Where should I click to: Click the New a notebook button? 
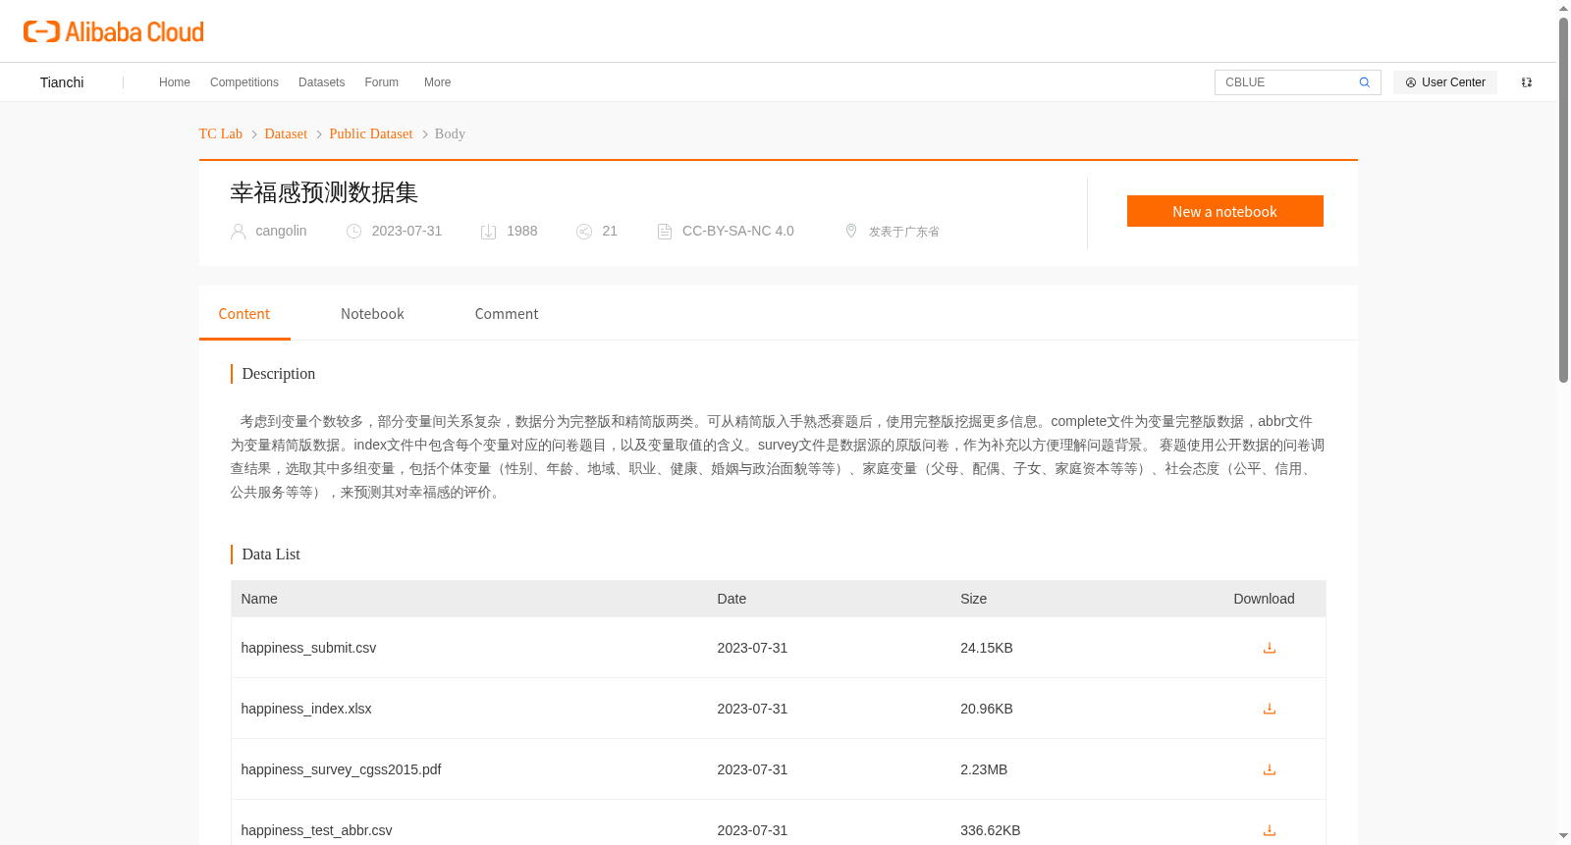tap(1225, 211)
